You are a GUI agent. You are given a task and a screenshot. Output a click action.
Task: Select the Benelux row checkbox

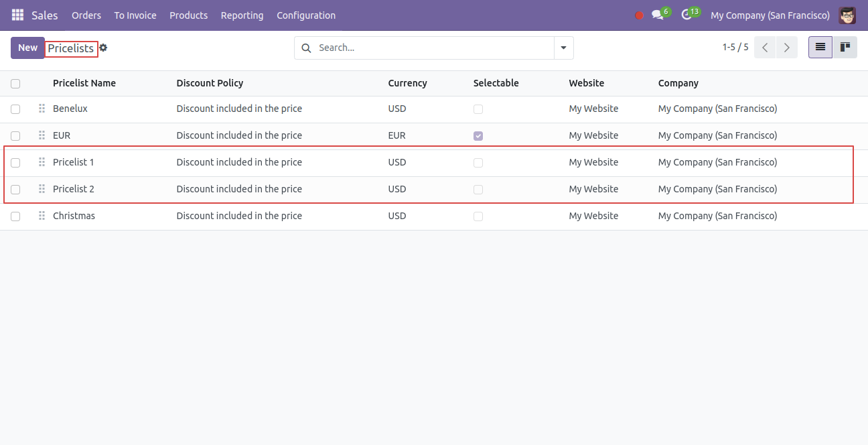coord(15,109)
